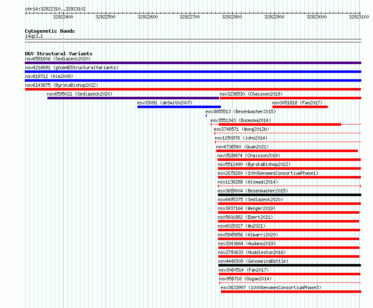This screenshot has width=373, height=308.
Task: Click ruler position 32923000
Action: tap(316, 17)
